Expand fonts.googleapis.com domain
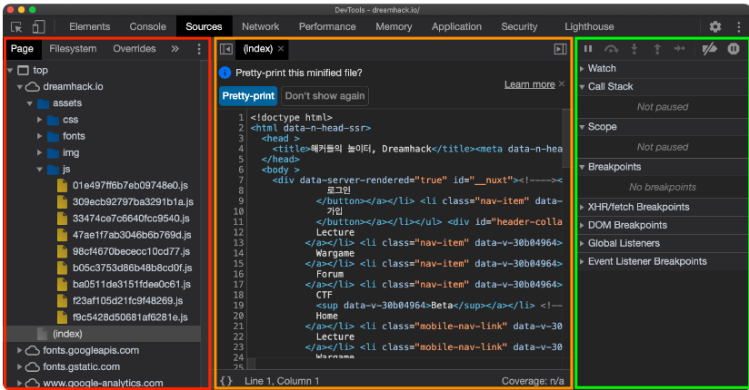The width and height of the screenshot is (749, 390). 20,350
